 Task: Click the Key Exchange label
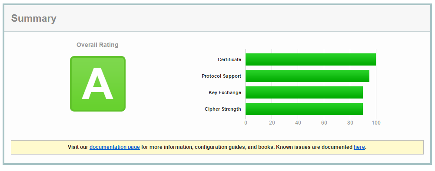click(225, 92)
